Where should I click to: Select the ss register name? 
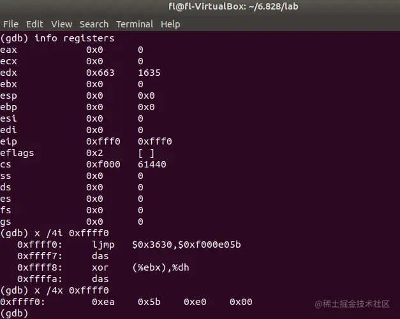6,176
